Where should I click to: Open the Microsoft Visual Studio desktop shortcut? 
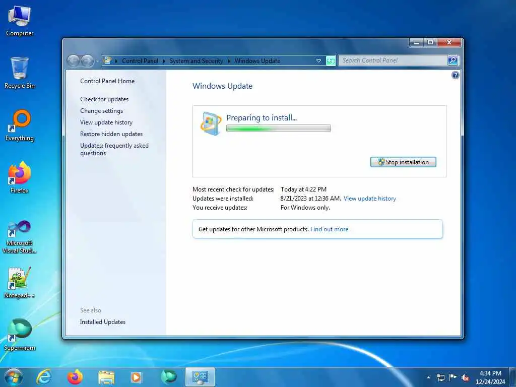coord(20,237)
